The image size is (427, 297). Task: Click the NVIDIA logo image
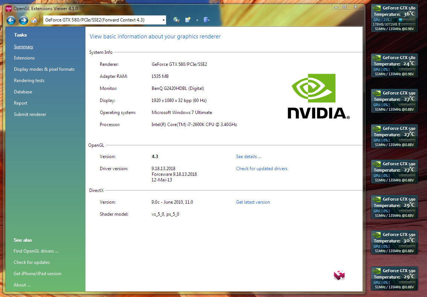318,96
